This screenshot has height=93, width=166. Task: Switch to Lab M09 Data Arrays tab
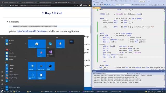(63, 2)
